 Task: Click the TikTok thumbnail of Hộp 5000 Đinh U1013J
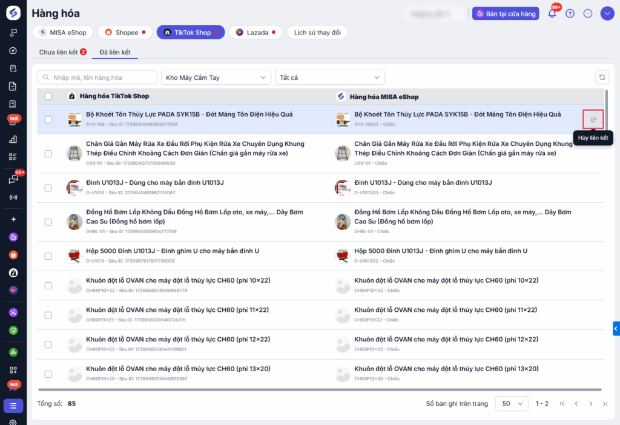pyautogui.click(x=74, y=256)
